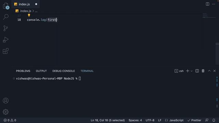Click the breadcrumb ellipsis after index.js
This screenshot has width=219, height=123.
pos(36,11)
